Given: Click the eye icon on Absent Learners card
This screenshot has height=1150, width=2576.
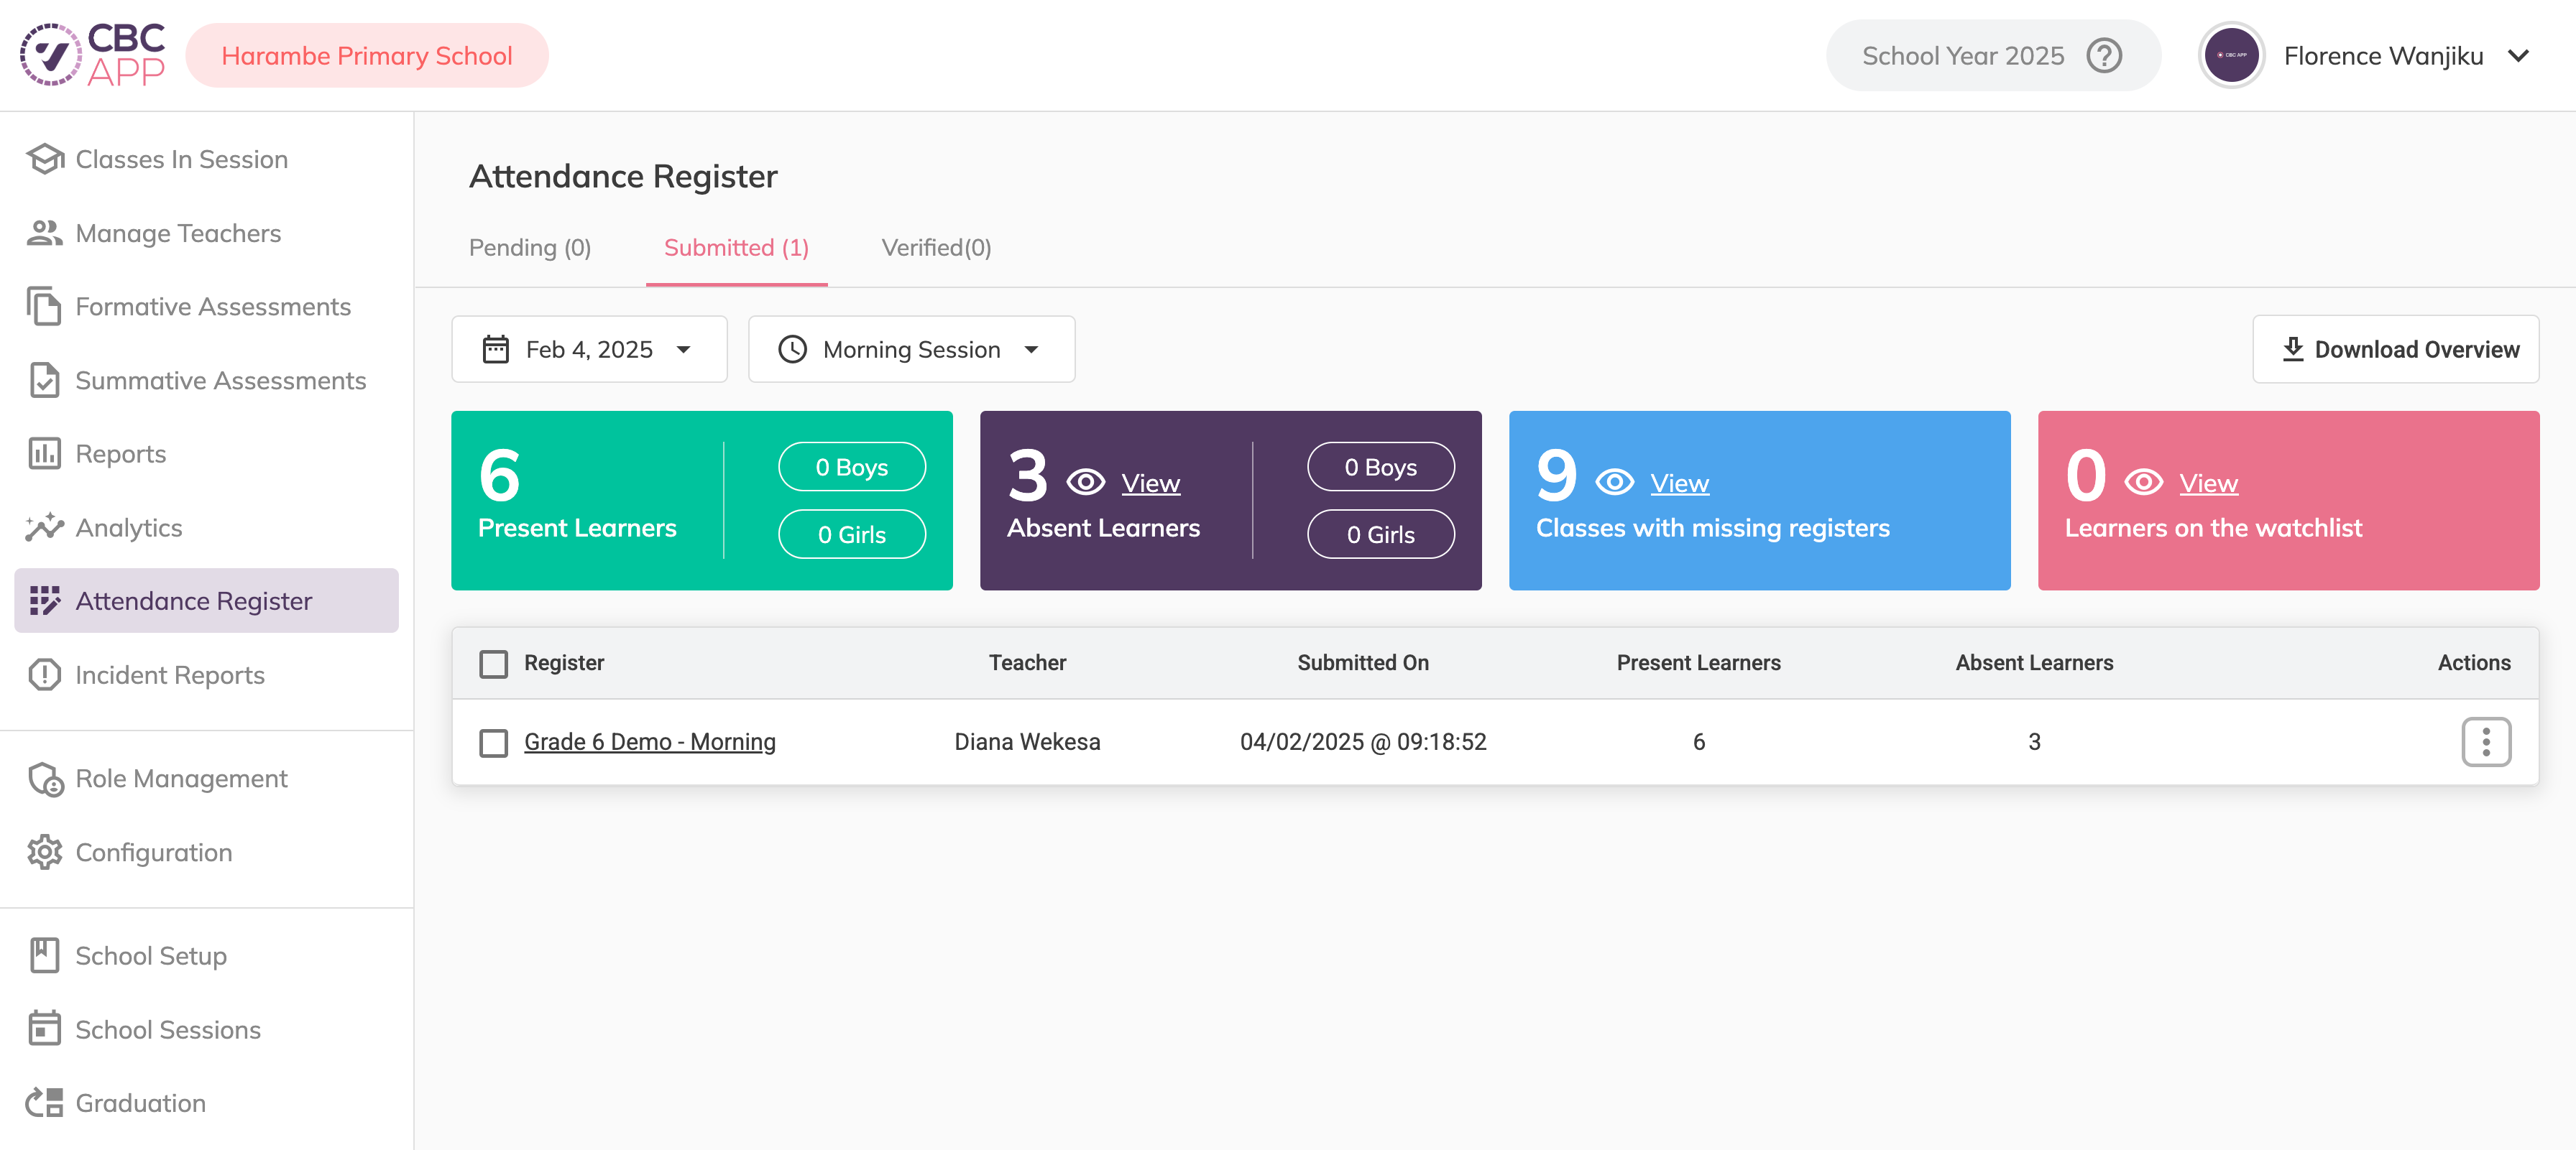Looking at the screenshot, I should 1086,483.
